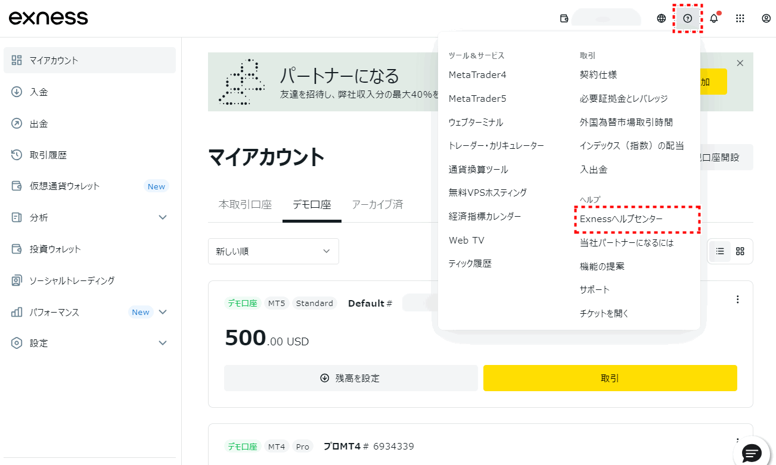The image size is (776, 465).
Task: Switch account display to list view
Action: point(719,251)
